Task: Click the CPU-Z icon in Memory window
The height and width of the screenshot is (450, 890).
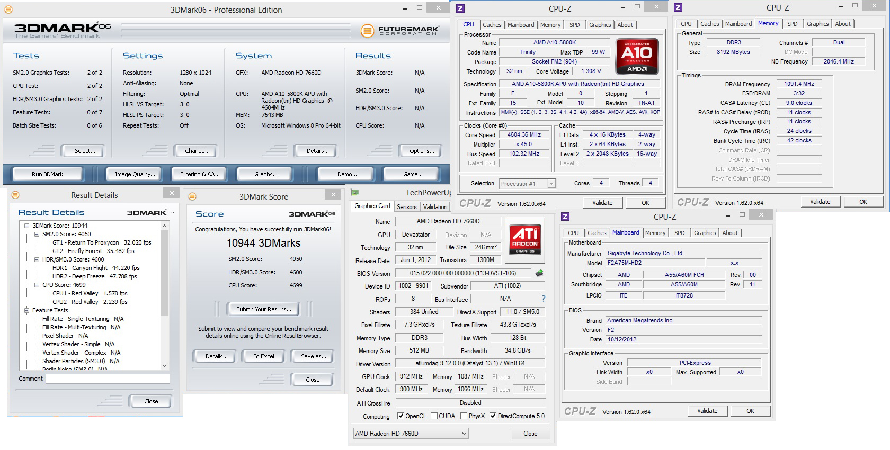Action: tap(678, 7)
